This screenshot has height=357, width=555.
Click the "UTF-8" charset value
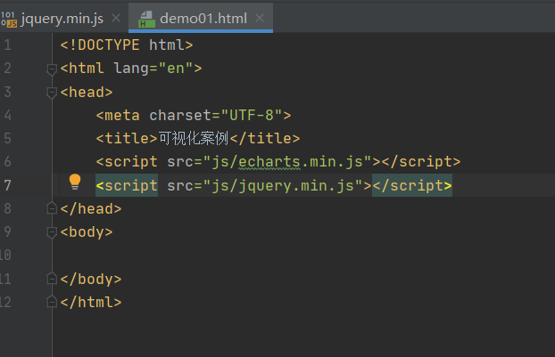pyautogui.click(x=252, y=115)
